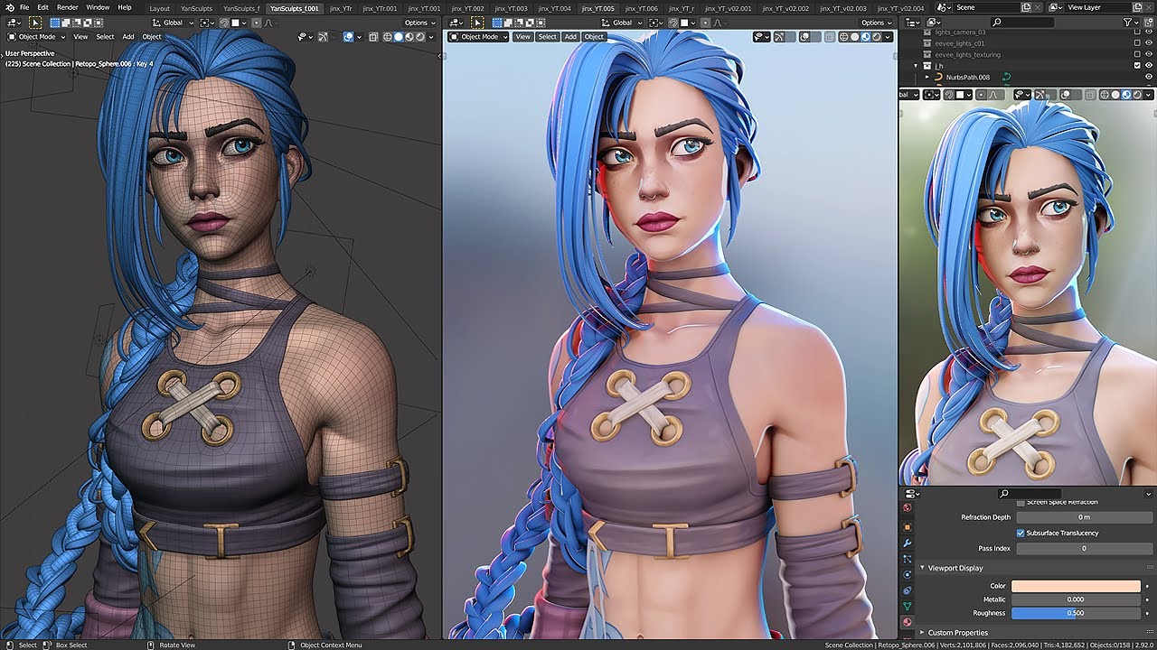Toggle Screen Space Refraction checkbox

click(x=1021, y=503)
